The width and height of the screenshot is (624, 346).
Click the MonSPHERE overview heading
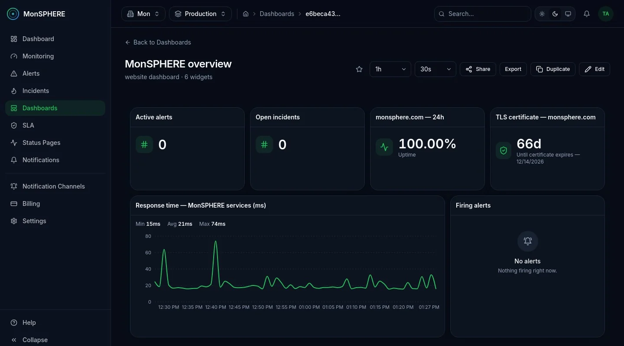[178, 64]
